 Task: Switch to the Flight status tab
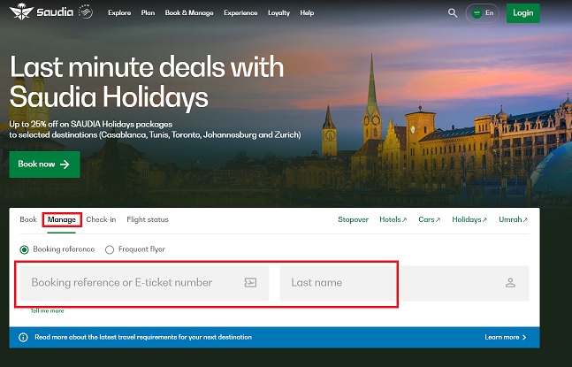click(148, 219)
